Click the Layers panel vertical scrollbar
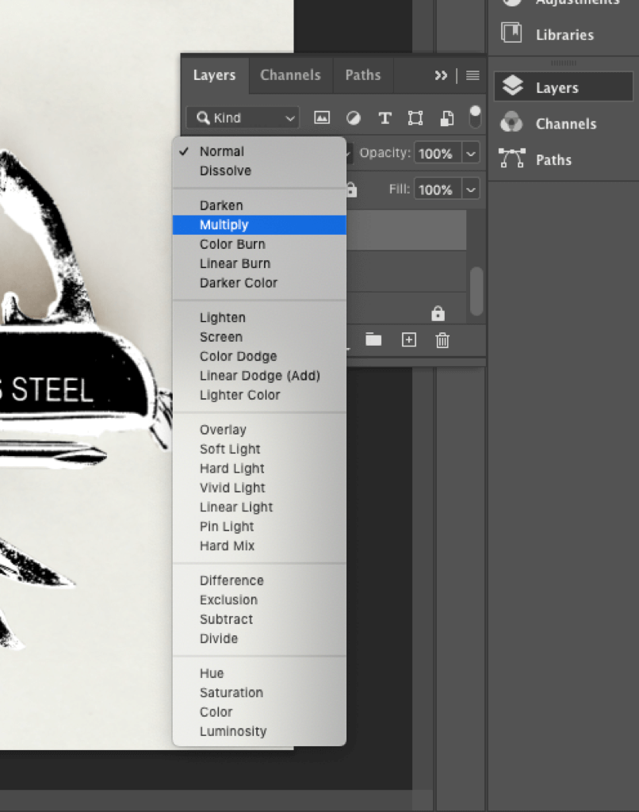 click(x=476, y=290)
